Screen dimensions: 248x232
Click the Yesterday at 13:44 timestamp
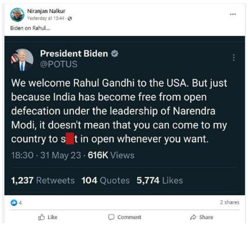[45, 18]
